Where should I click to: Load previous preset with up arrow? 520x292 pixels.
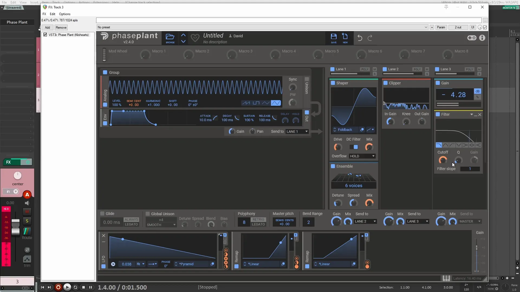(183, 35)
